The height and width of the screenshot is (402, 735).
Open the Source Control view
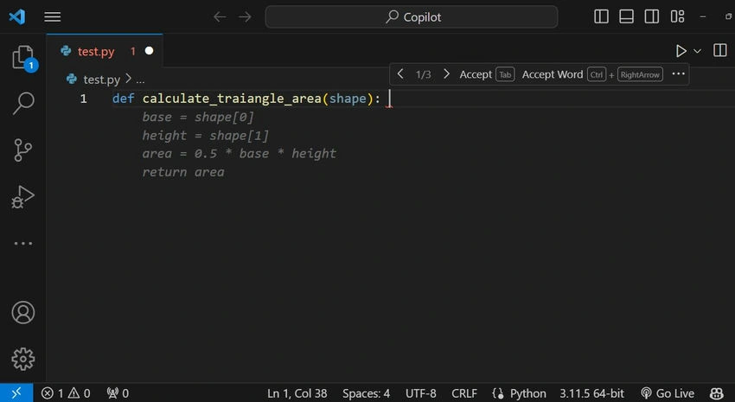23,150
